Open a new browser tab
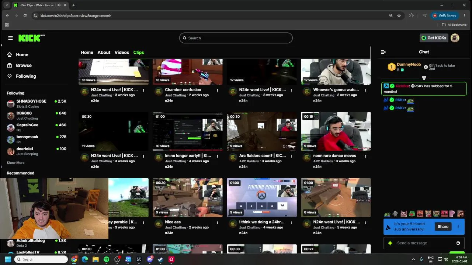Screen dimensions: 472x265 (73, 5)
